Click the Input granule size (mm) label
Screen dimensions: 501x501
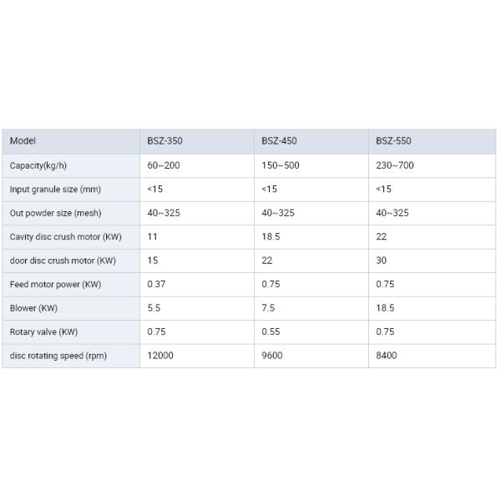click(x=55, y=190)
